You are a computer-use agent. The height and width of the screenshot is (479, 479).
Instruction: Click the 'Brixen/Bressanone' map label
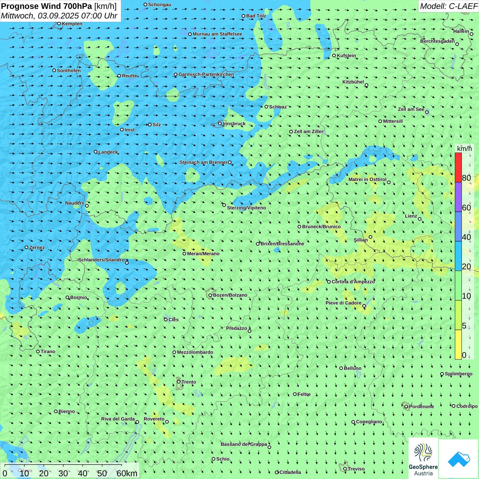(282, 244)
